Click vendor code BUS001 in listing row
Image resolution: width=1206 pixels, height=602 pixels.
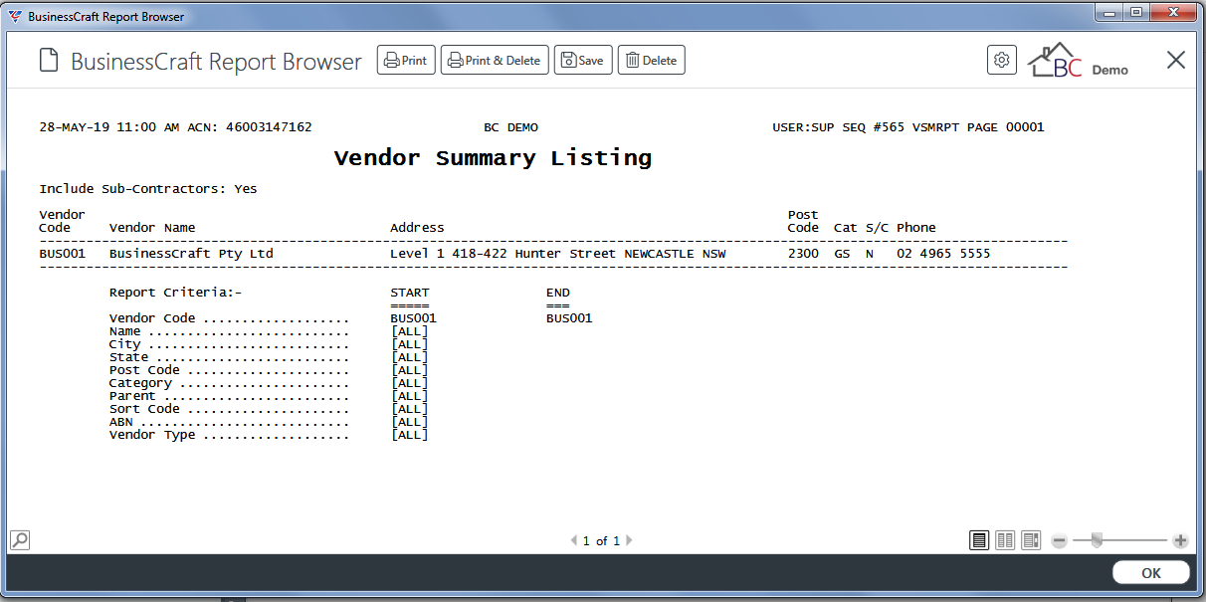point(63,254)
